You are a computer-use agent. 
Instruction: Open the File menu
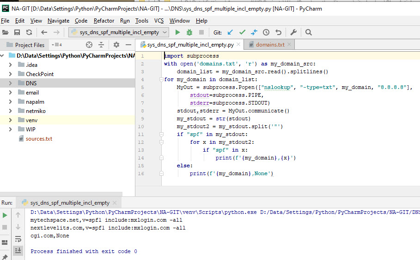[x=5, y=21]
